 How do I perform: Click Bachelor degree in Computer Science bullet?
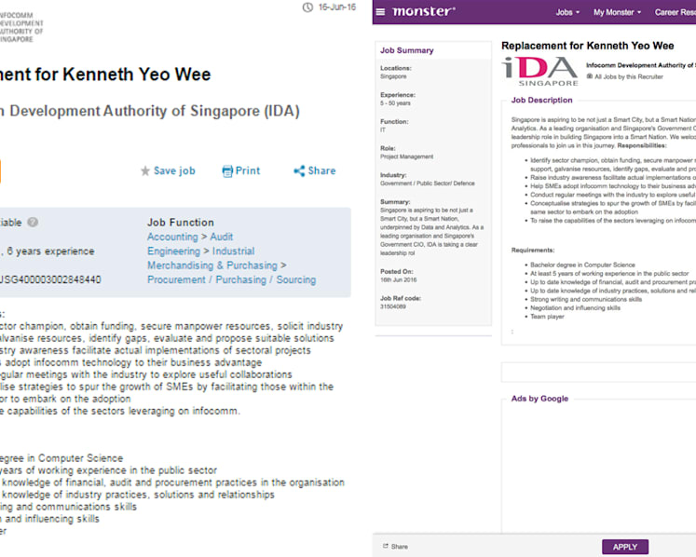click(582, 265)
